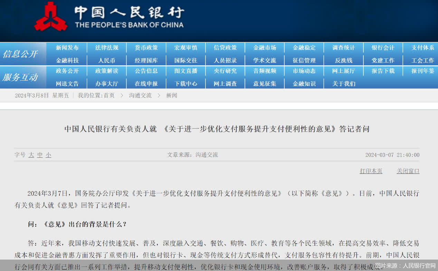Image resolution: width=438 pixels, height=271 pixels.
Task: Open 办事大厅 menu item
Action: coord(107,84)
